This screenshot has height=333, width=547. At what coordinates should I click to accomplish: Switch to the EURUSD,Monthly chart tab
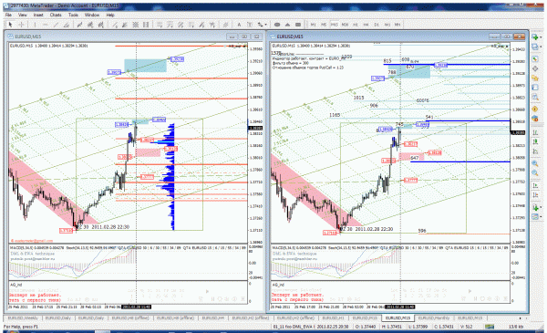pyautogui.click(x=434, y=318)
